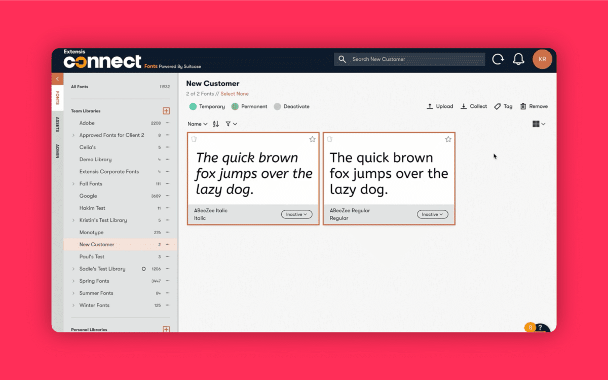Tag the selected fonts

[504, 106]
